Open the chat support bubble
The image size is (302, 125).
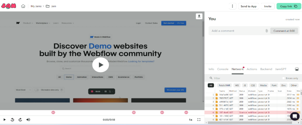click(x=295, y=116)
